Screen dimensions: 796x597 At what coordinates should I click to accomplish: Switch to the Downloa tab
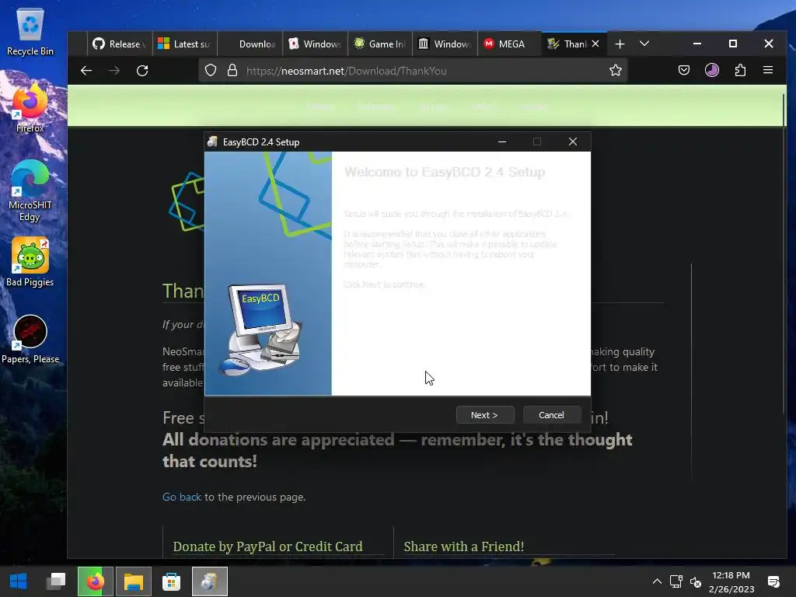point(250,44)
